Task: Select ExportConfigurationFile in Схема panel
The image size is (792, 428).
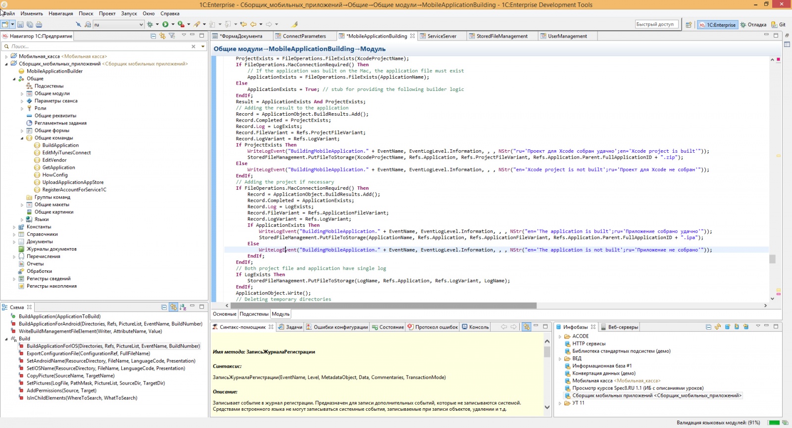Action: point(88,354)
